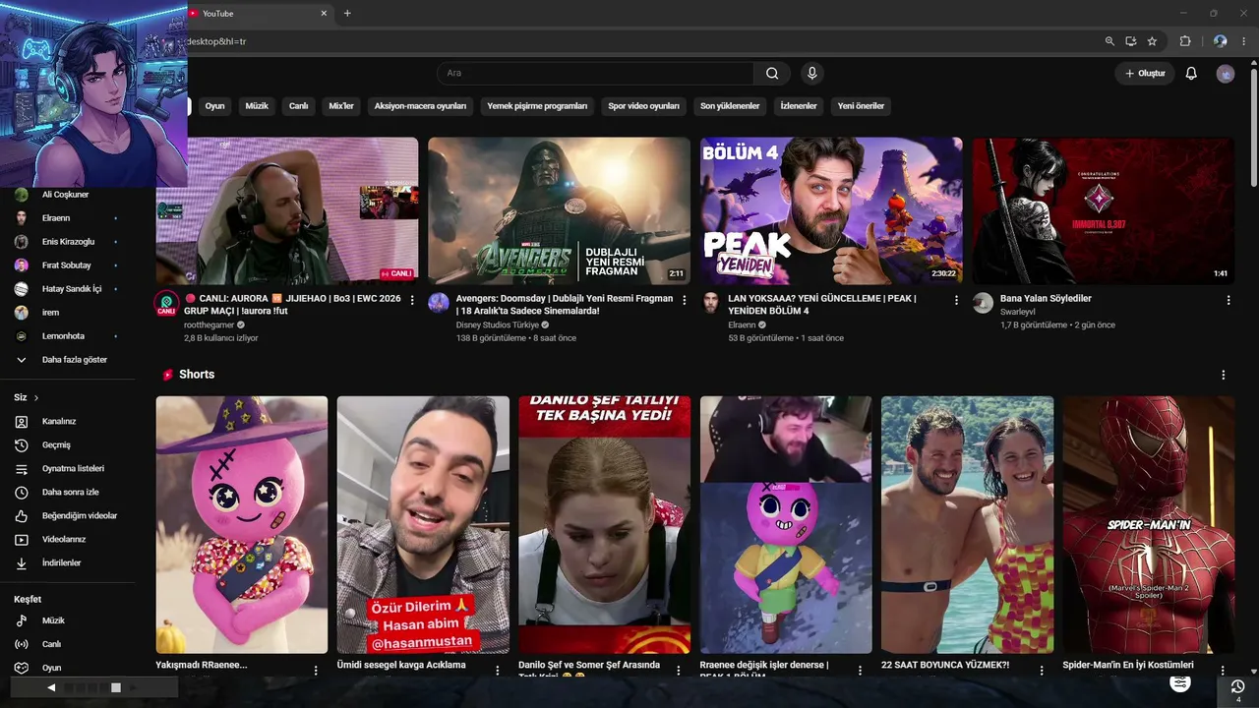The width and height of the screenshot is (1259, 708).
Task: Click the Oluştur create button
Action: point(1145,74)
